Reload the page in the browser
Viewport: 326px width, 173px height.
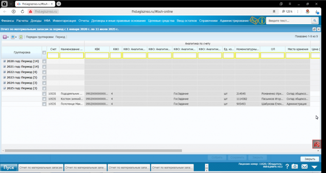(22, 11)
